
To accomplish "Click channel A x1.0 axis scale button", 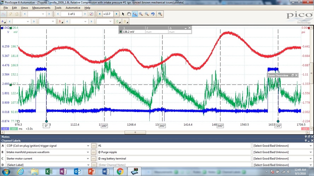I will pyautogui.click(x=5, y=129).
